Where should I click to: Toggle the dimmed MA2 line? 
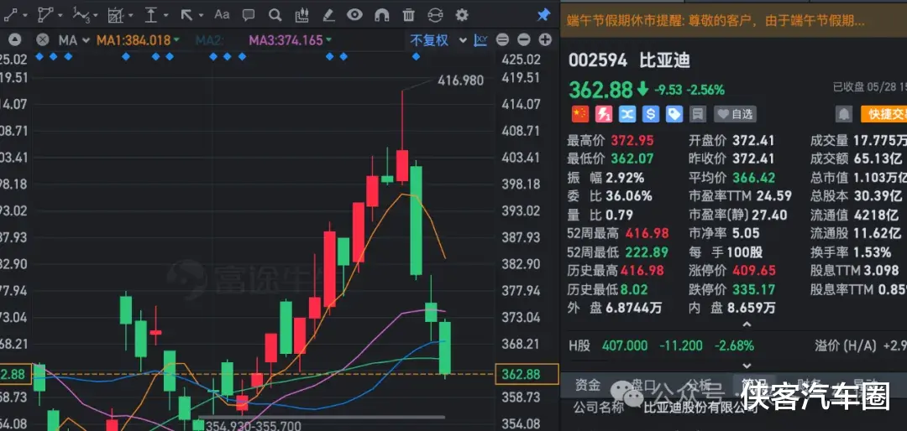tap(209, 40)
